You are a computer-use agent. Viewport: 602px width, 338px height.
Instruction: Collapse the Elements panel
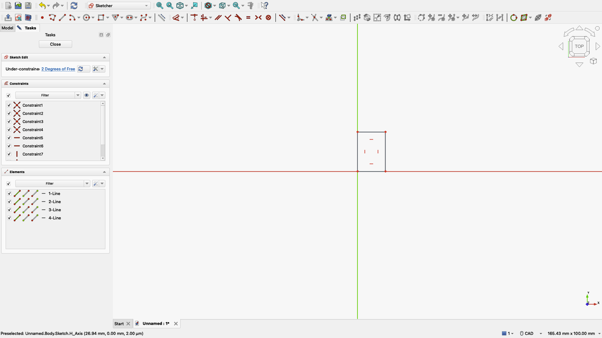tap(104, 172)
